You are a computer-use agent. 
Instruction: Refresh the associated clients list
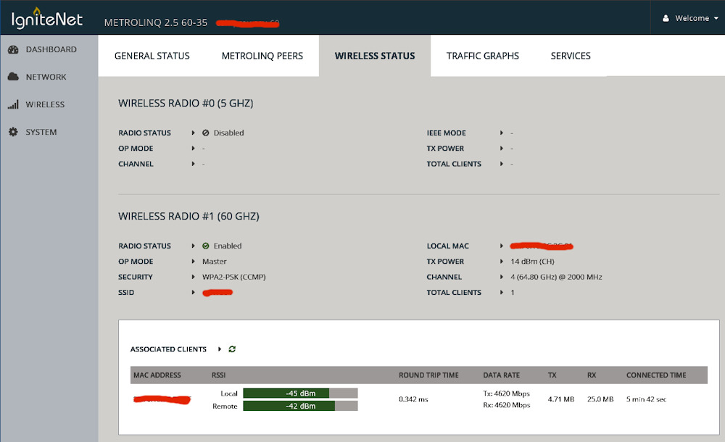coord(232,349)
